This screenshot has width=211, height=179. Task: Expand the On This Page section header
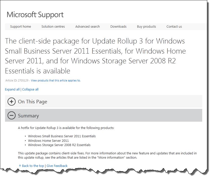point(103,101)
